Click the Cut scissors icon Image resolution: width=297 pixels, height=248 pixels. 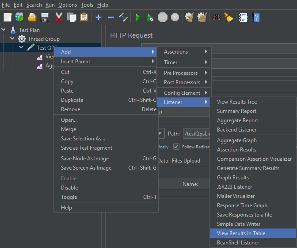click(x=59, y=17)
